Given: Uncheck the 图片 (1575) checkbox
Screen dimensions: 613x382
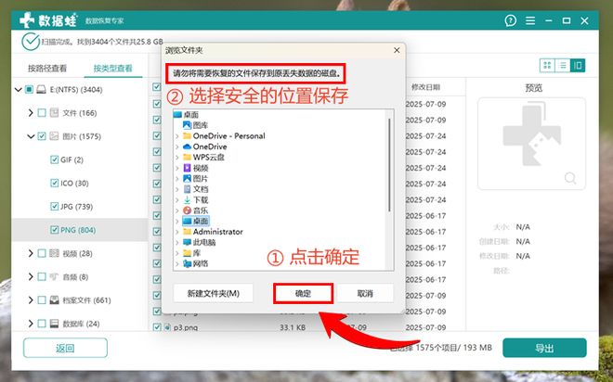Looking at the screenshot, I should click(x=42, y=136).
